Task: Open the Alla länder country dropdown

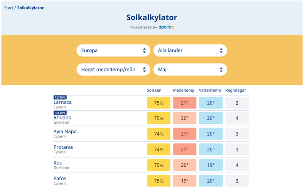Action: 190,50
